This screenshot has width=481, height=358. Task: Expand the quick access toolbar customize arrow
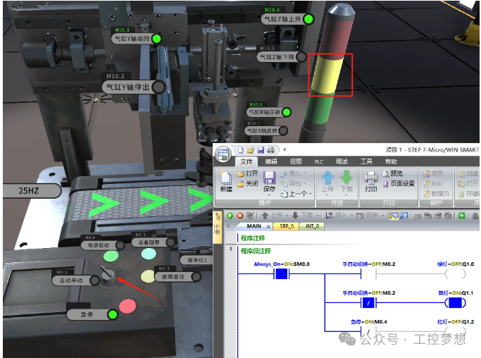pyautogui.click(x=285, y=150)
